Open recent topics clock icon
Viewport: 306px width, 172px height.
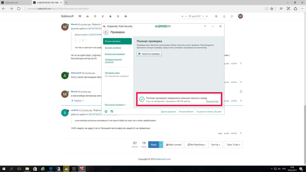(x=95, y=16)
